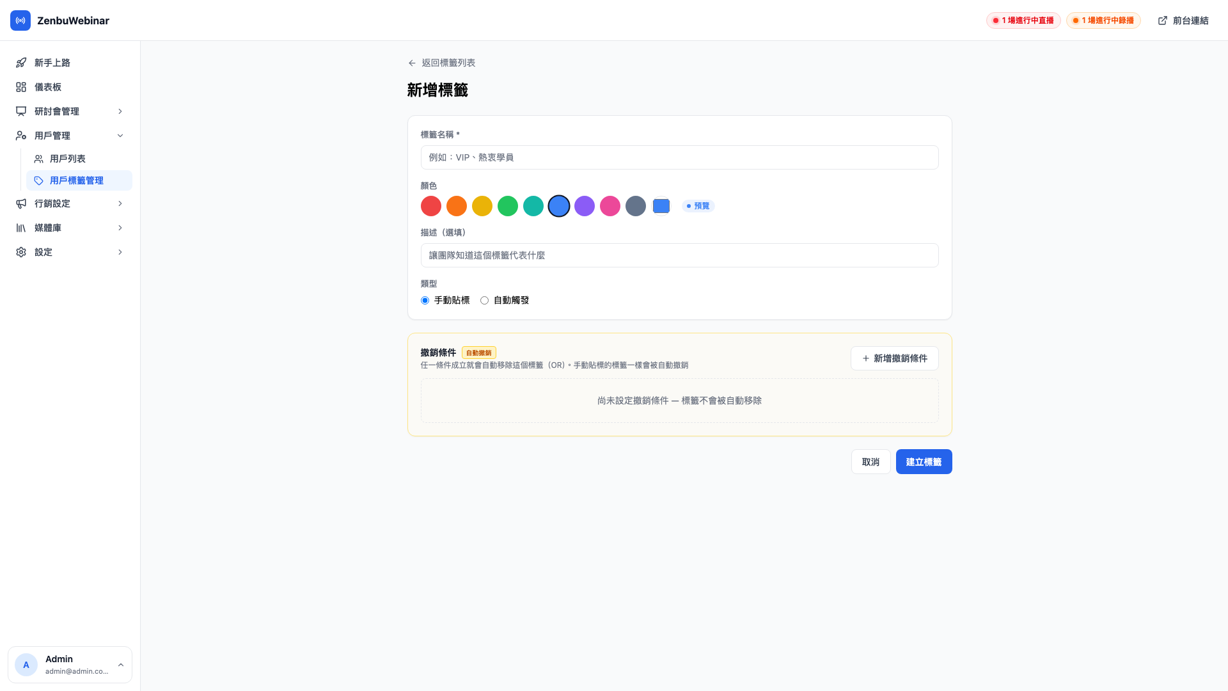Open the 研討會管理 sidebar item

[70, 111]
